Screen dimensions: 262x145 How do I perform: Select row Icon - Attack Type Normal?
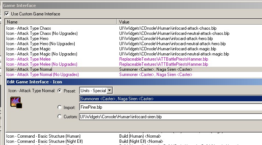[29, 69]
